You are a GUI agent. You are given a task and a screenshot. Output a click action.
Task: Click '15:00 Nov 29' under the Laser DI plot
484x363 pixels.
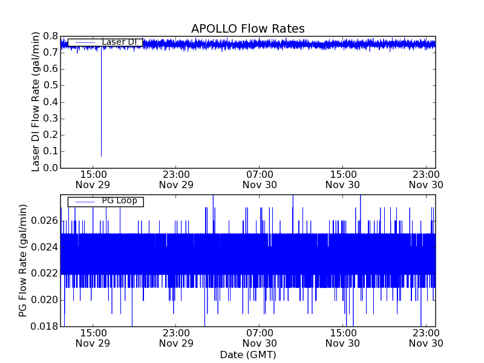(x=93, y=180)
